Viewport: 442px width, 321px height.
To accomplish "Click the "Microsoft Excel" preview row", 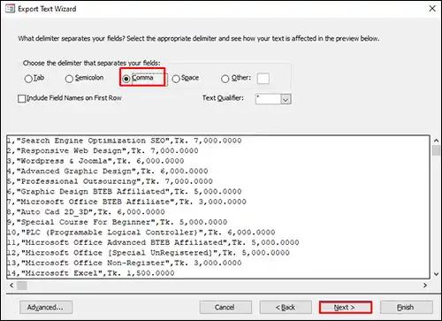I will click(218, 273).
